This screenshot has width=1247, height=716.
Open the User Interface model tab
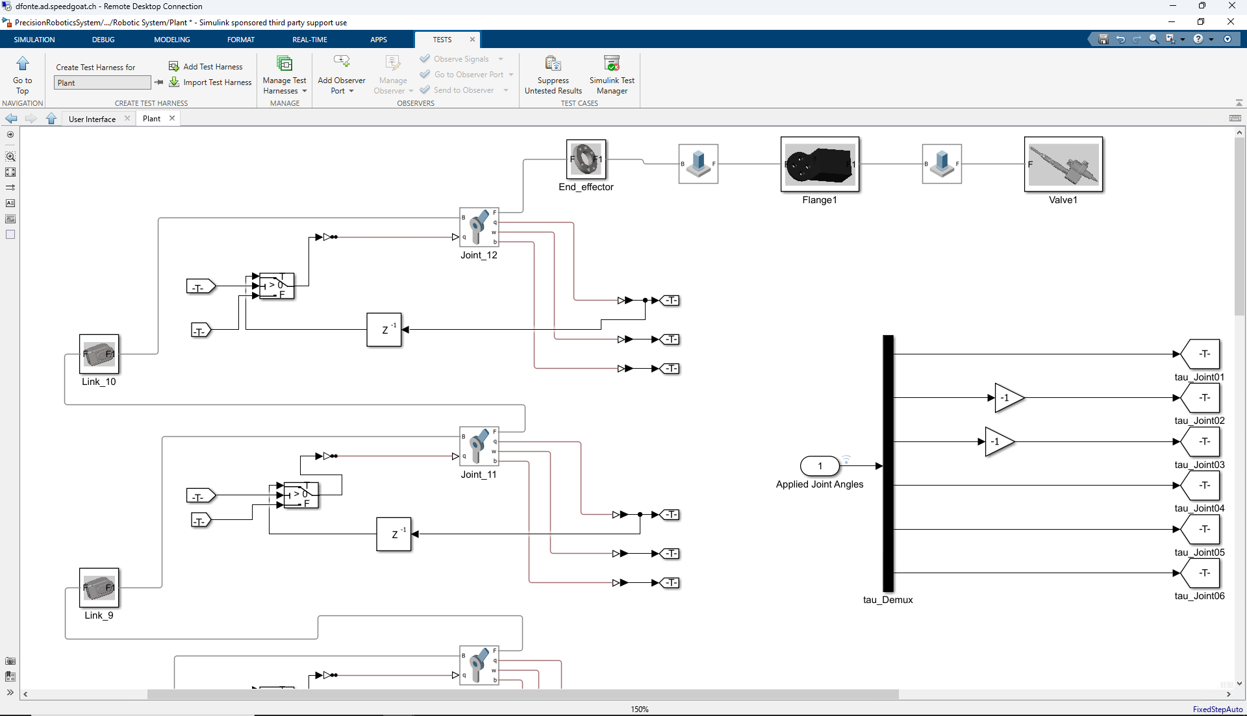point(92,119)
